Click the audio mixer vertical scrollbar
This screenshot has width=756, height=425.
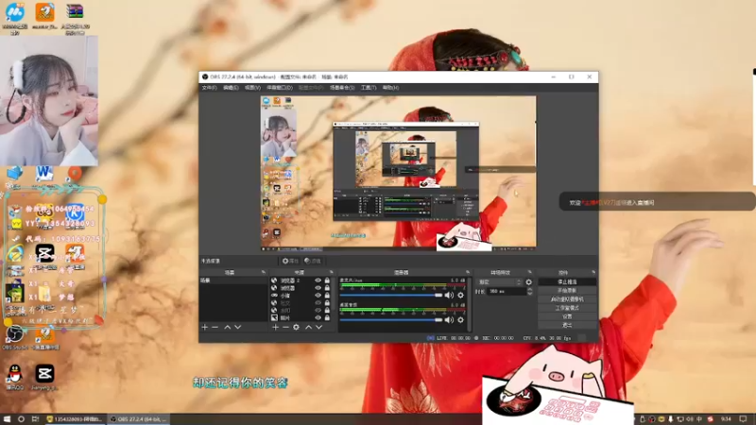pyautogui.click(x=470, y=303)
